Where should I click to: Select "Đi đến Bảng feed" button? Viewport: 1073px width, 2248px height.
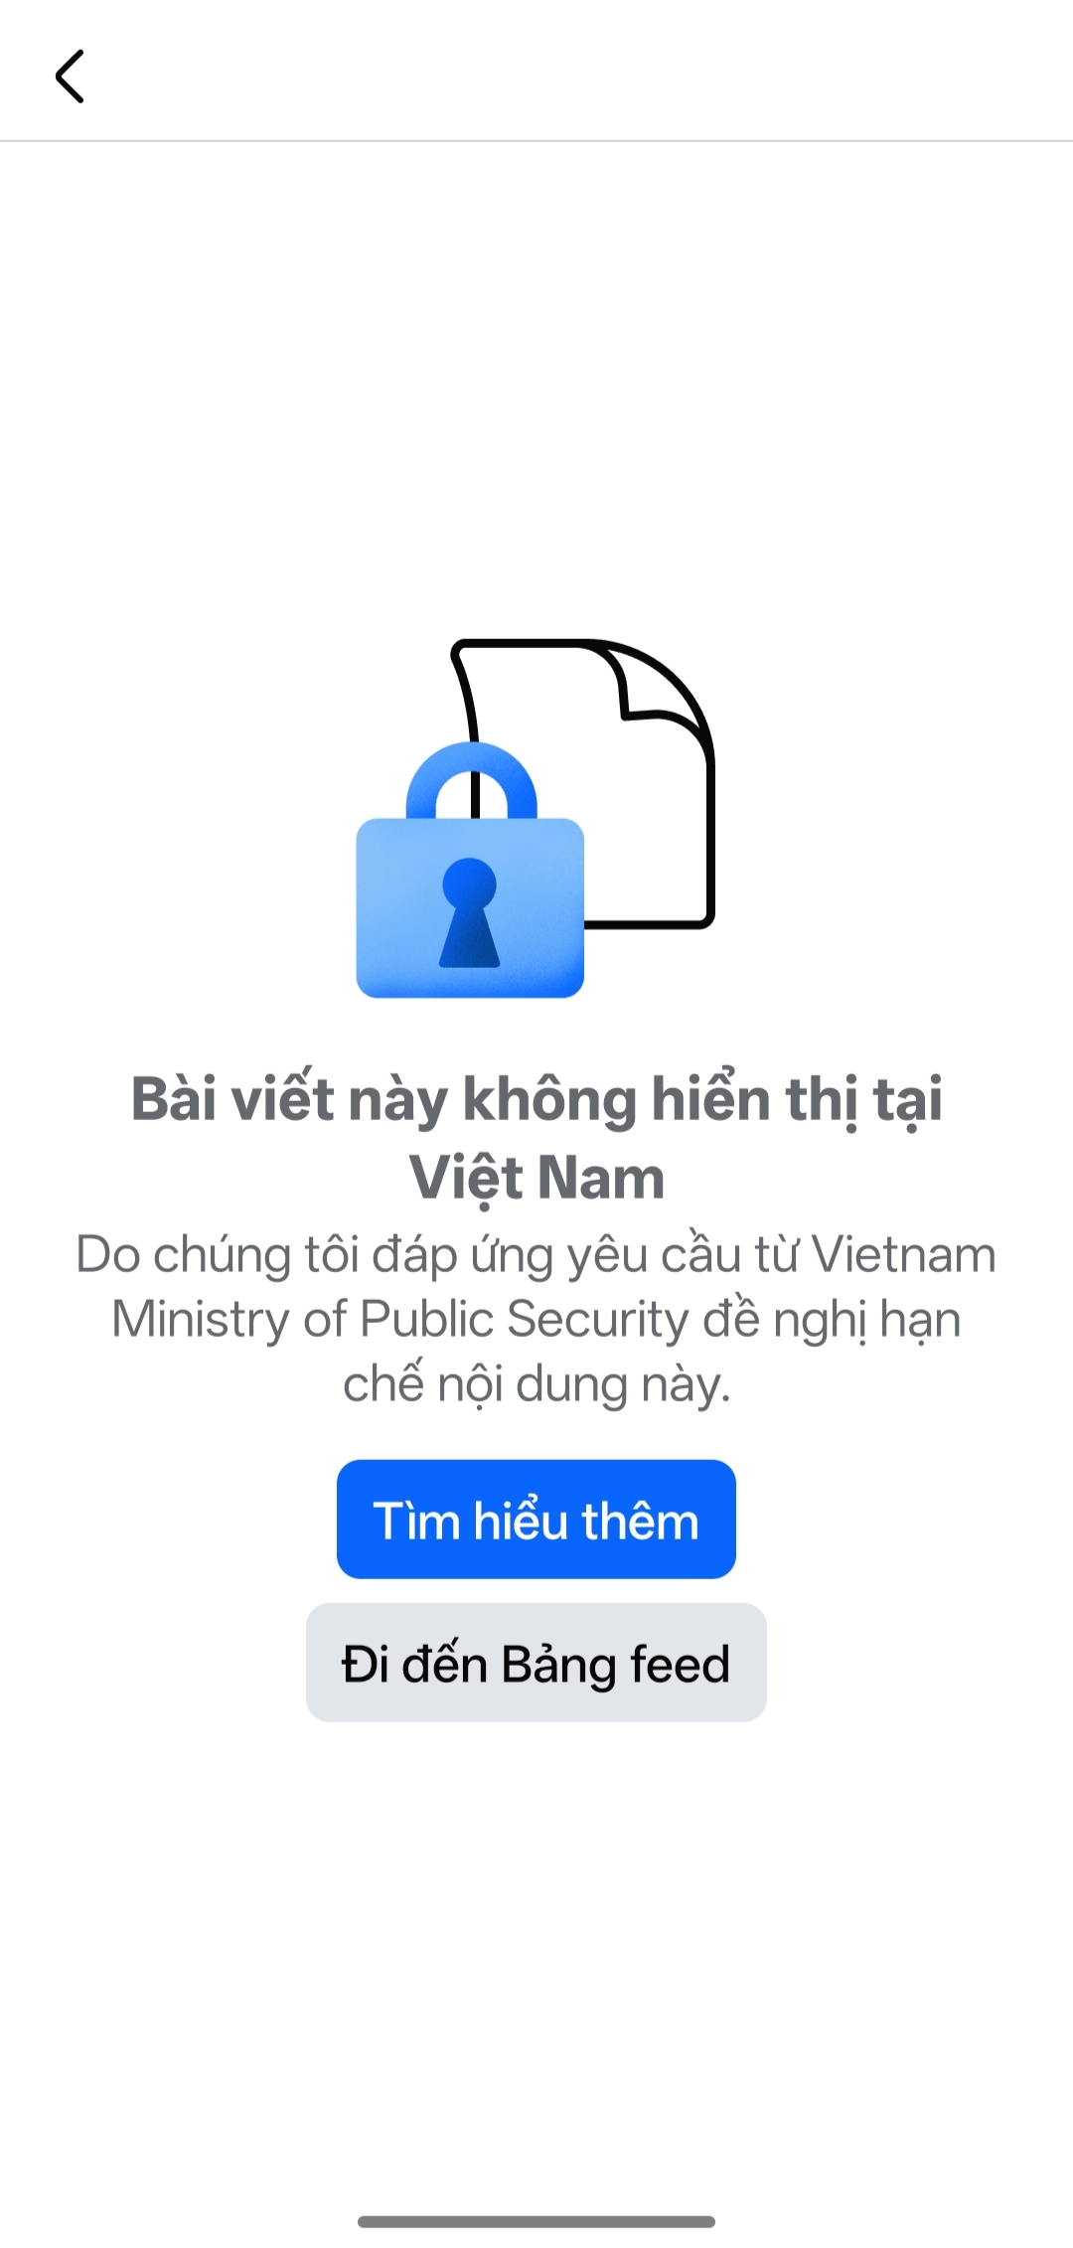point(536,1662)
